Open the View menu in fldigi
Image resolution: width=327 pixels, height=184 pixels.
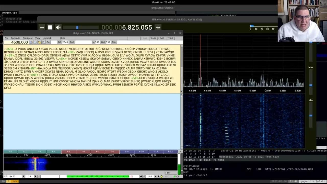38,38
